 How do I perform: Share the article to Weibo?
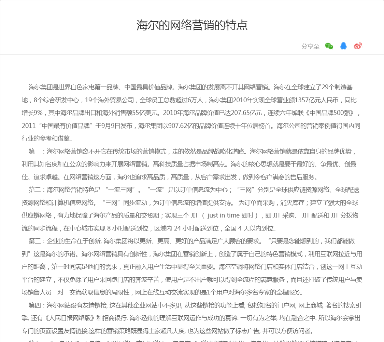pyautogui.click(x=358, y=46)
